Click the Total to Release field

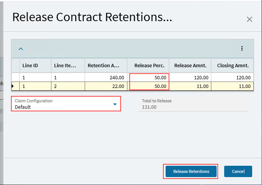193,104
